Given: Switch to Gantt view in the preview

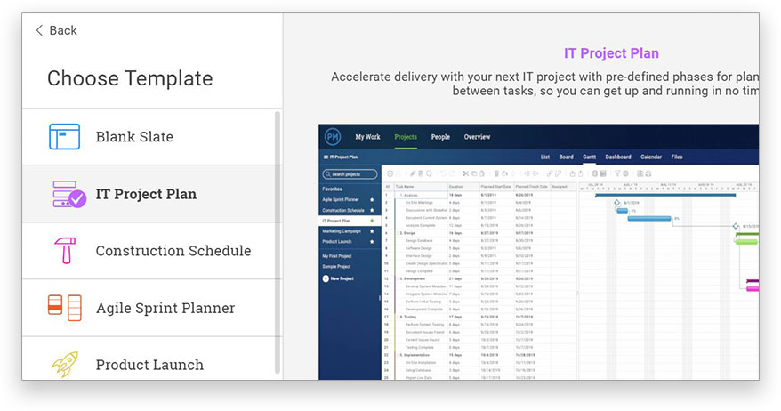Looking at the screenshot, I should coord(589,157).
